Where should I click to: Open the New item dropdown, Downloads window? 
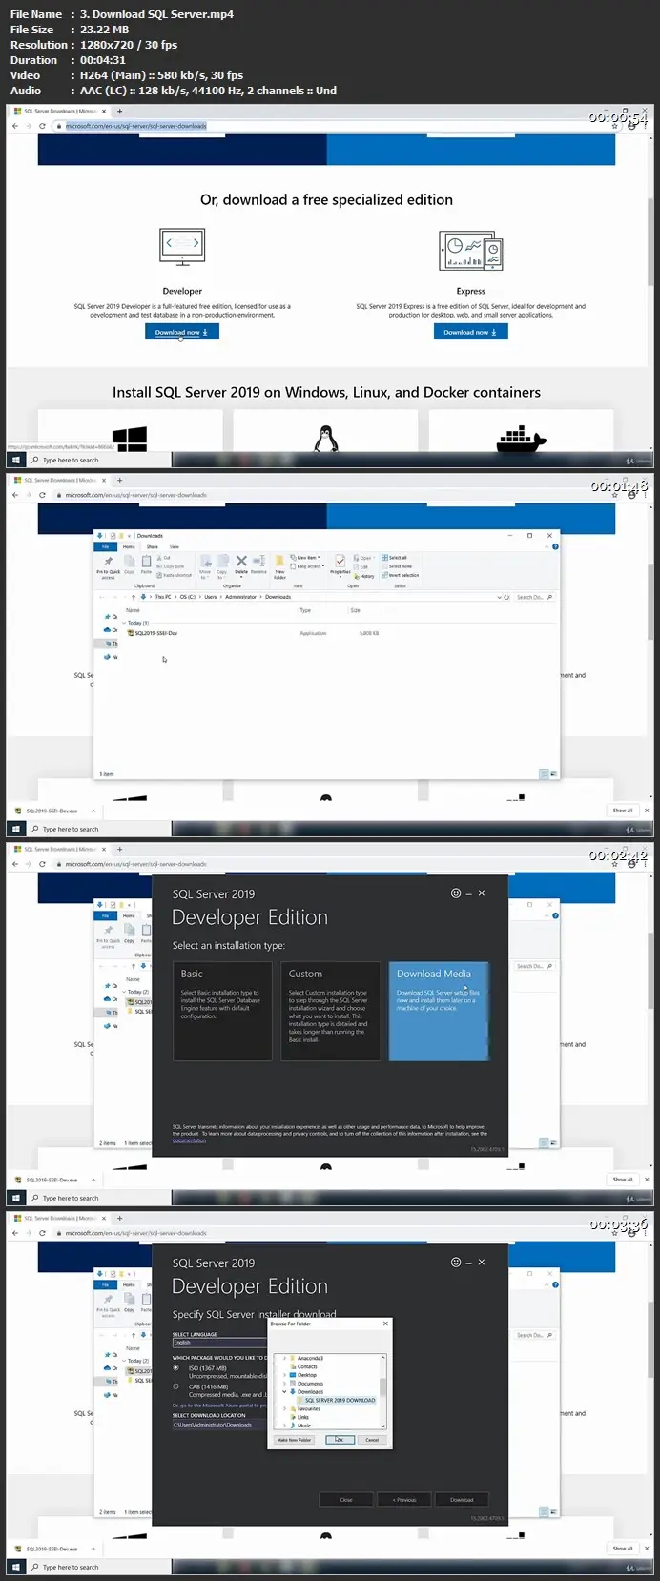(305, 557)
